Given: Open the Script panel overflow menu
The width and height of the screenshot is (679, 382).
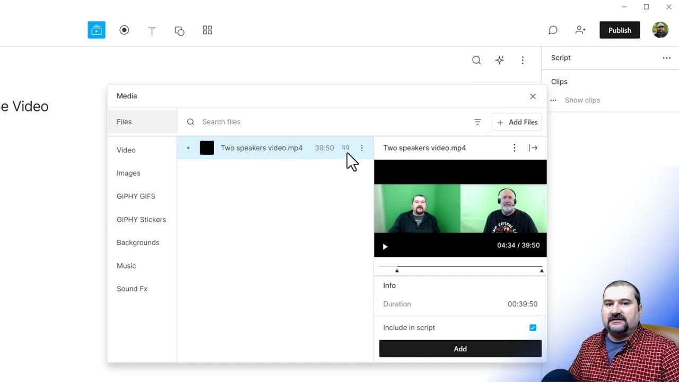Looking at the screenshot, I should (x=666, y=58).
